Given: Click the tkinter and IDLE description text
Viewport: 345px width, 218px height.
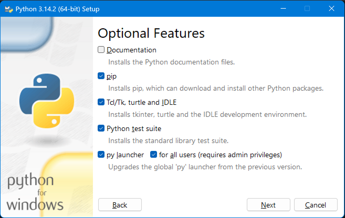Looking at the screenshot, I should 207,115.
